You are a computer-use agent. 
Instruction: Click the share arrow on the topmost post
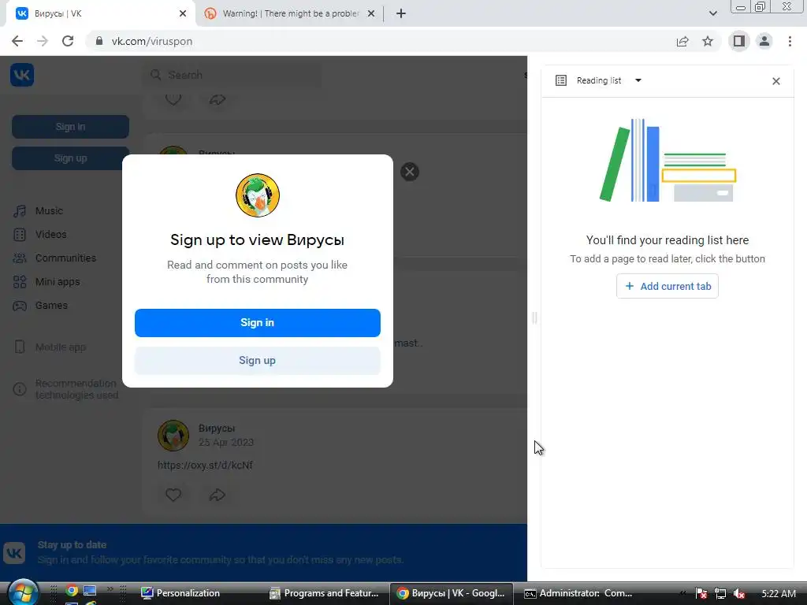(218, 99)
